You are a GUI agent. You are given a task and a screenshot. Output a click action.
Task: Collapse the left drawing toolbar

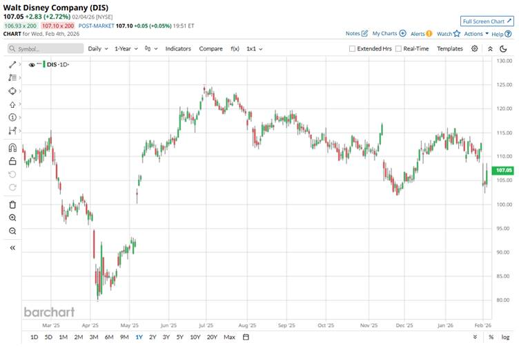(12, 247)
